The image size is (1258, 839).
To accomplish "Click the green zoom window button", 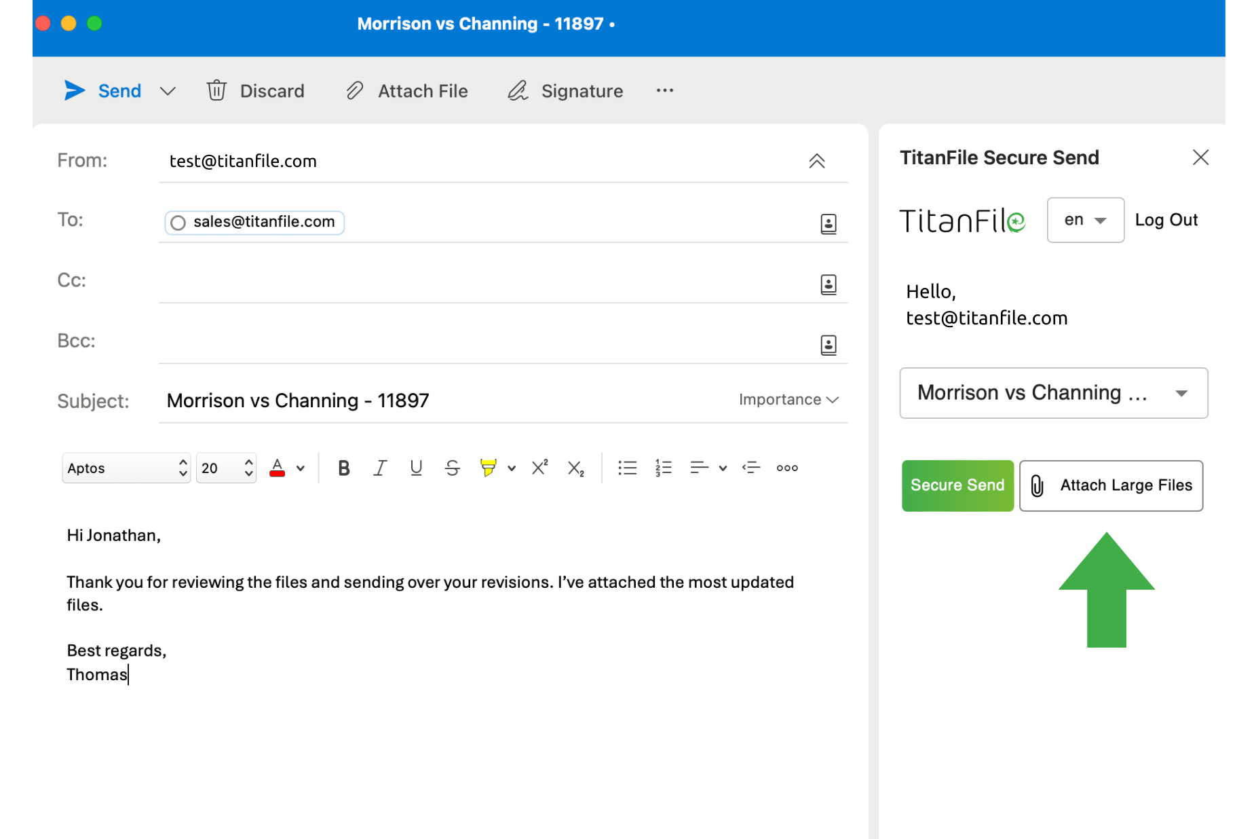I will point(94,23).
